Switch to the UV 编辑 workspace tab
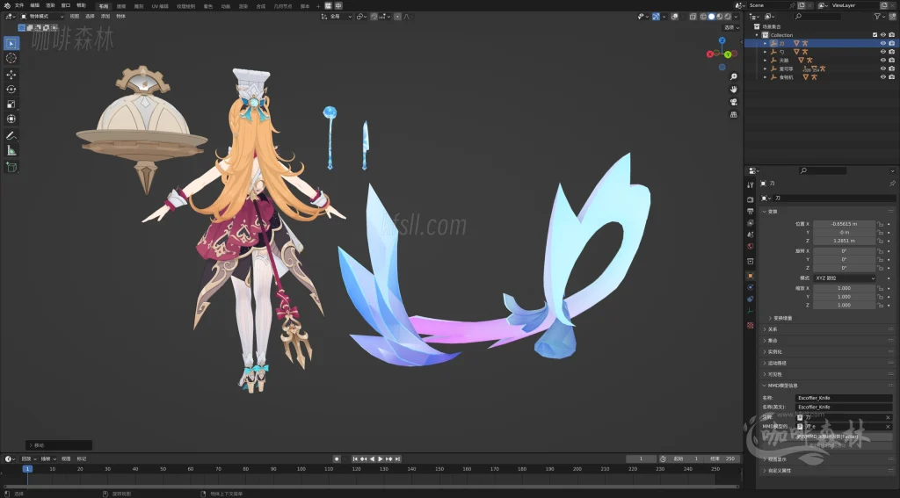This screenshot has width=900, height=498. (160, 6)
